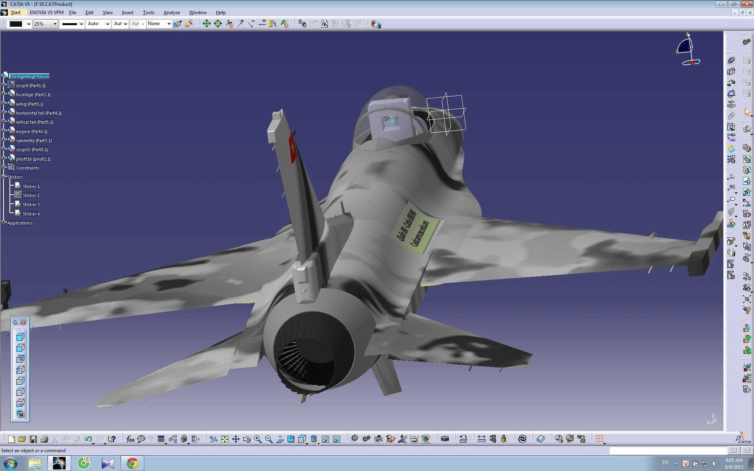754x471 pixels.
Task: Open the ENOVIA V5 VPM menu
Action: [x=46, y=13]
